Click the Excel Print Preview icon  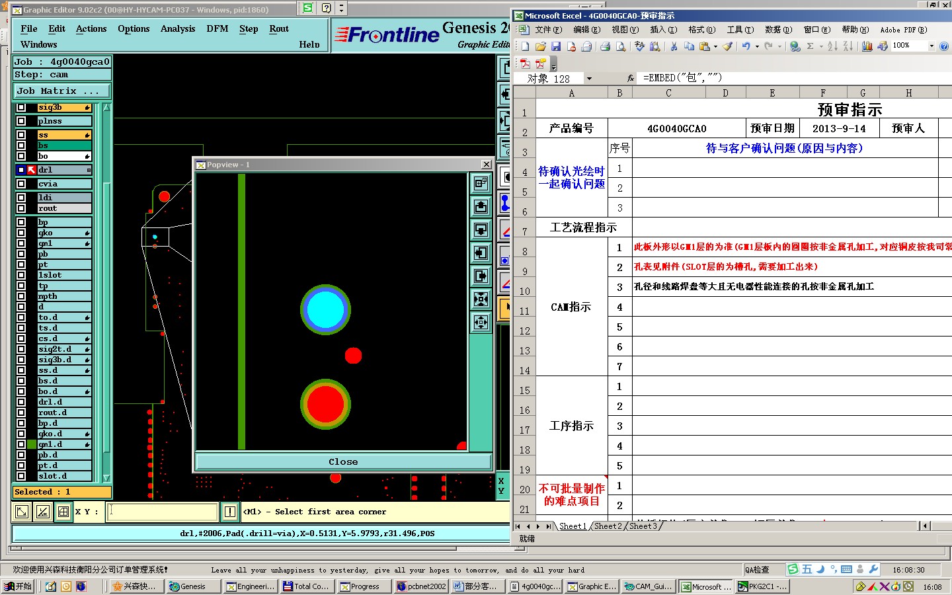[621, 46]
